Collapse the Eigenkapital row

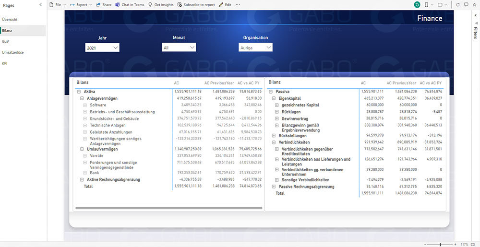pyautogui.click(x=274, y=98)
